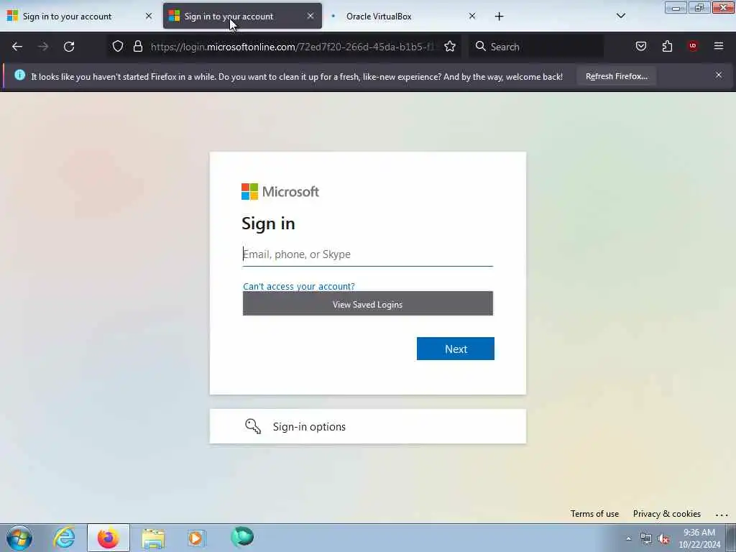Open the green round taskbar app

point(242,536)
